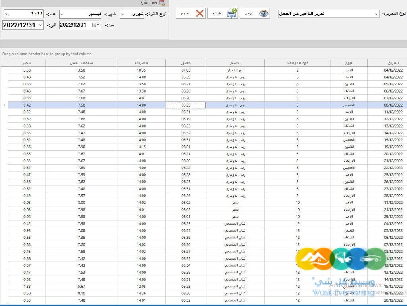This screenshot has height=306, width=407.
Task: Select the حضور cell showing 06:25
Action: tap(185, 105)
